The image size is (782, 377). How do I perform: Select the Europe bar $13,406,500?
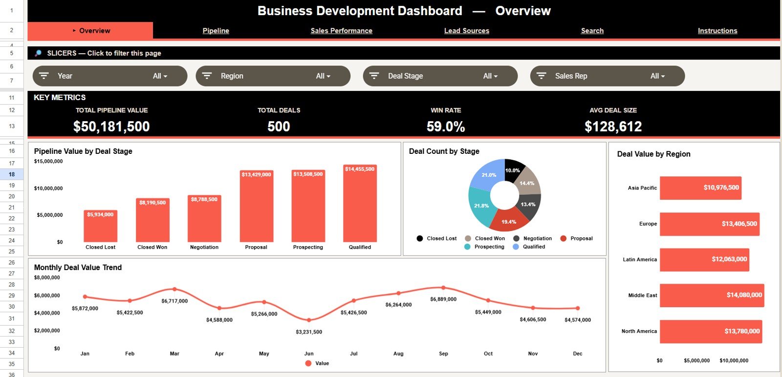(710, 224)
